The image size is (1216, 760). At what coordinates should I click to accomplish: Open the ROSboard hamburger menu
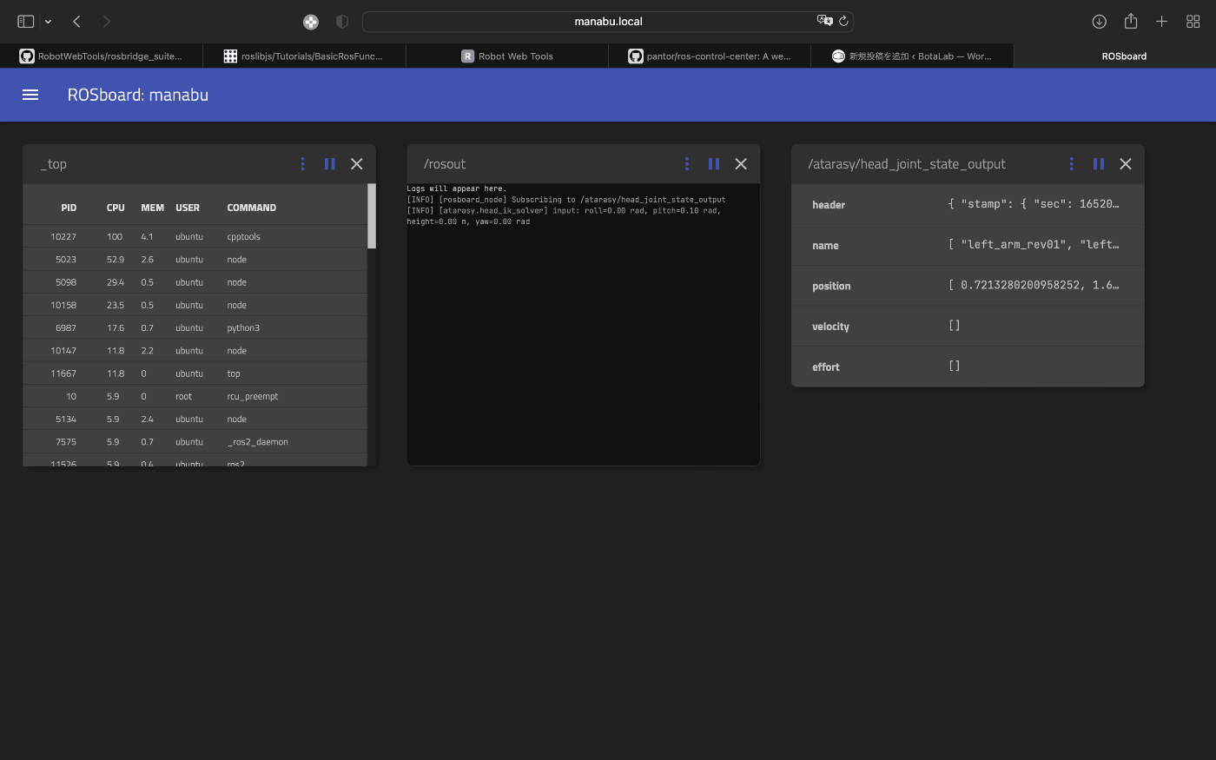[x=30, y=95]
